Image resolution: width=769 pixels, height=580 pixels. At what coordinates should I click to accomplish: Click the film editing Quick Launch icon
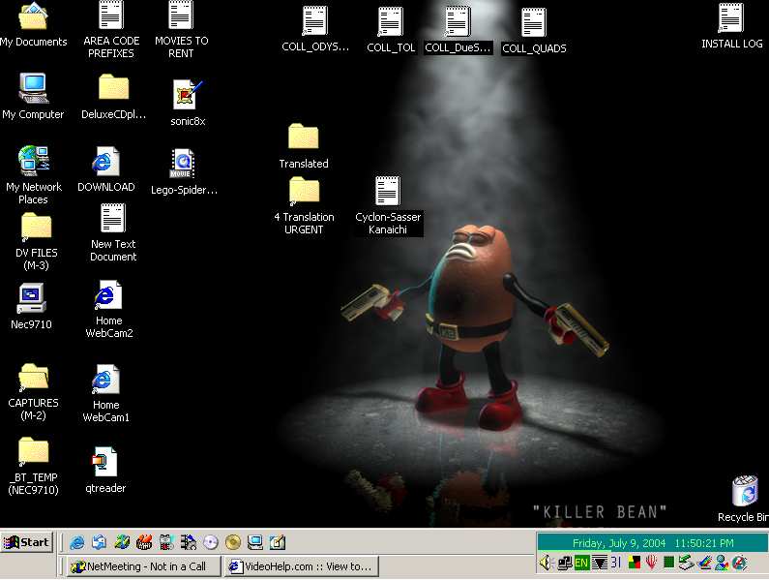(189, 542)
